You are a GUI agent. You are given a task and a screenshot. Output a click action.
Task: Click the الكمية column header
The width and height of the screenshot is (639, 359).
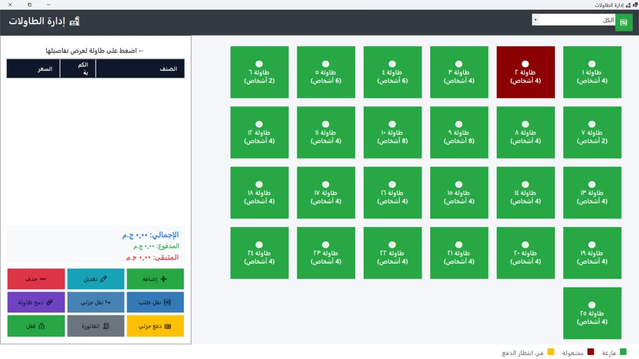point(78,69)
